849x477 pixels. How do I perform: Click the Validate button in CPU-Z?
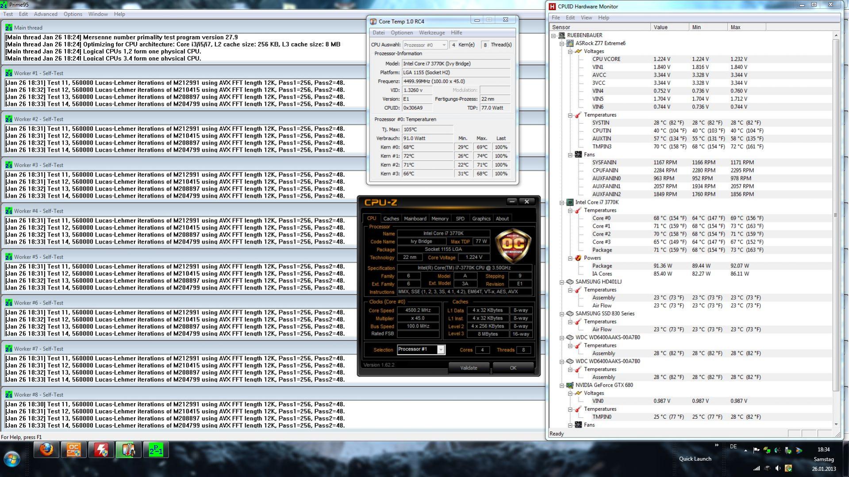click(469, 368)
